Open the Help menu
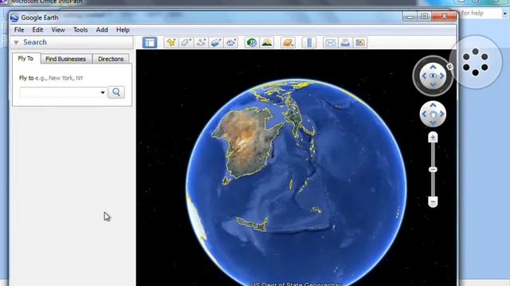510x286 pixels. 123,30
